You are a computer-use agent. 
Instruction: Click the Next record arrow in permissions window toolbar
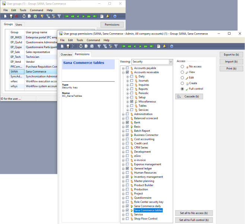click(140, 46)
